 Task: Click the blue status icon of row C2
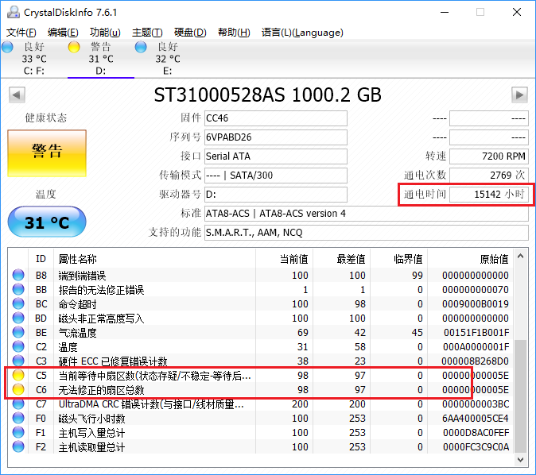pos(18,346)
